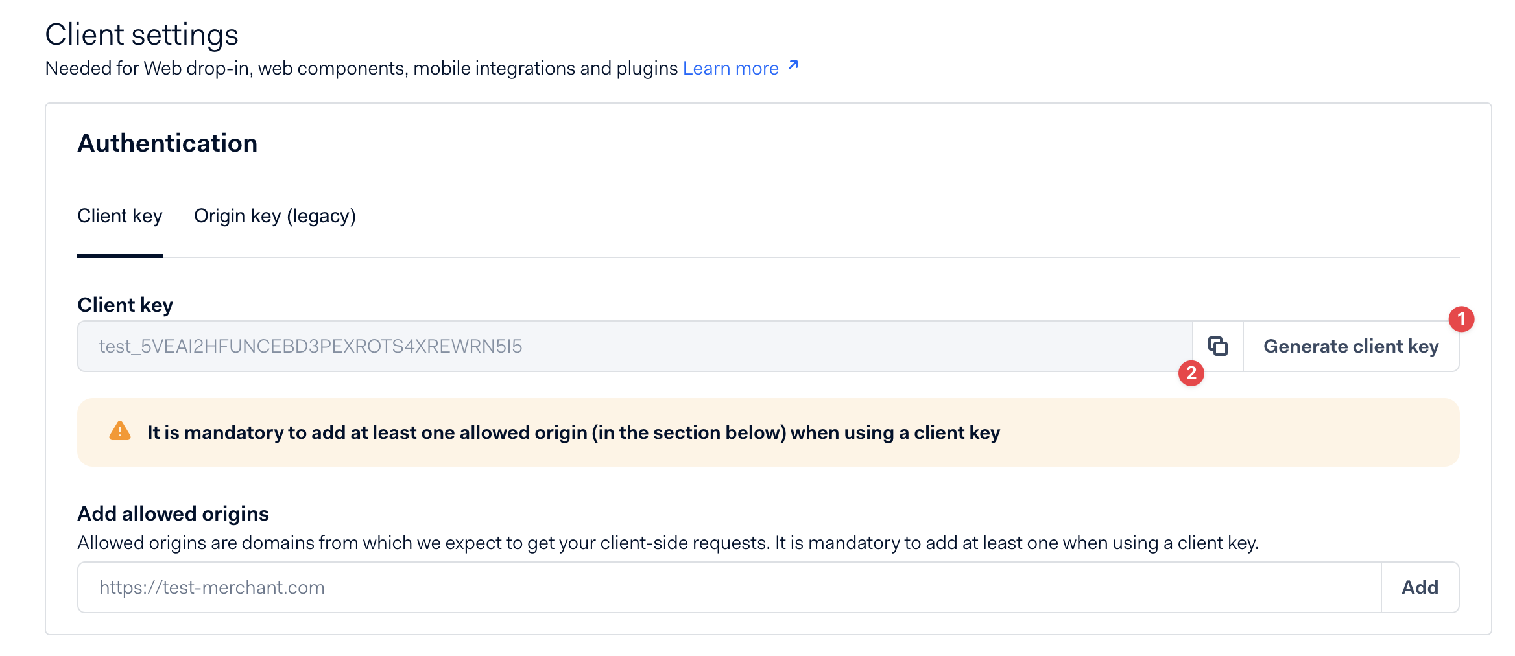
Task: Click the active tab underline below Client key
Action: [120, 255]
